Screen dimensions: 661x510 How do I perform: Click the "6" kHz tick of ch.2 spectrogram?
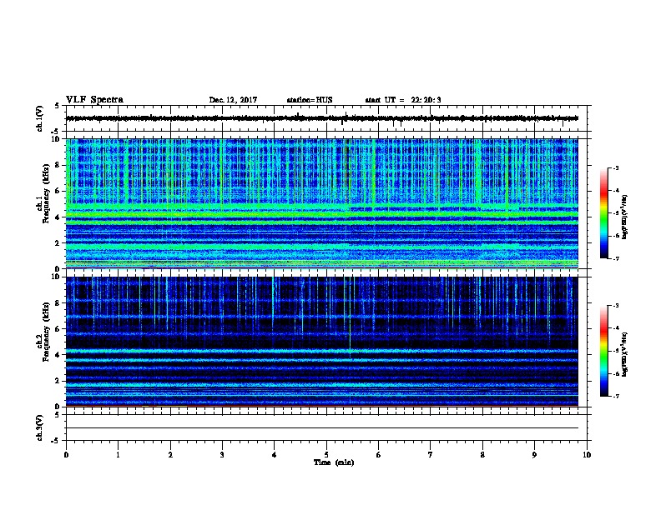click(x=58, y=329)
